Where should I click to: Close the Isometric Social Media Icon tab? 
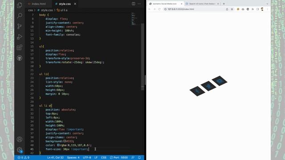(x=181, y=4)
